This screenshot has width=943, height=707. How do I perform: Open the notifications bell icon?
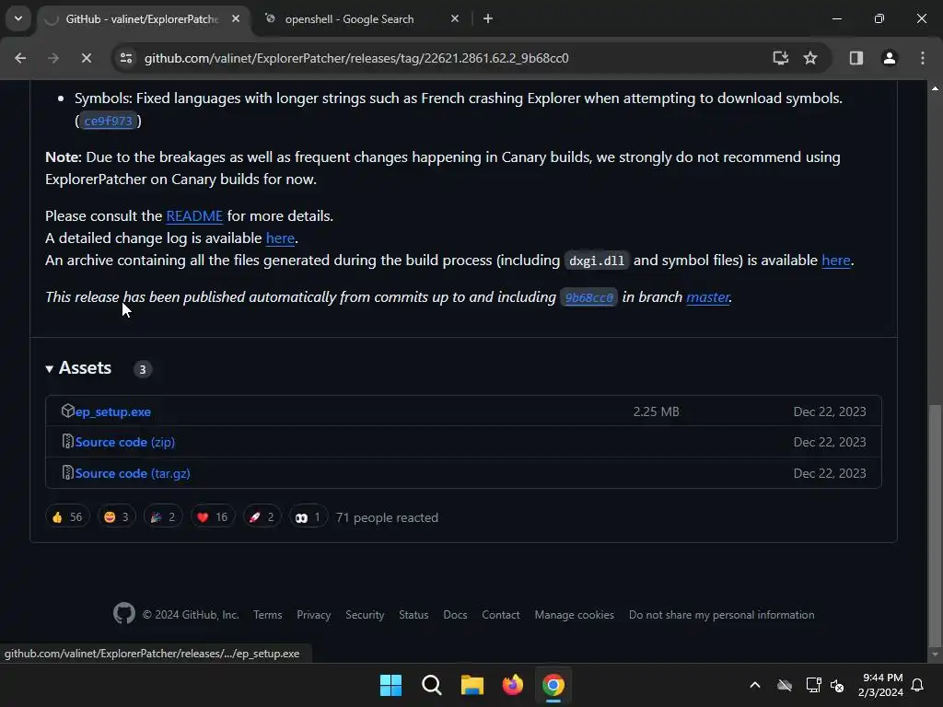coord(918,685)
